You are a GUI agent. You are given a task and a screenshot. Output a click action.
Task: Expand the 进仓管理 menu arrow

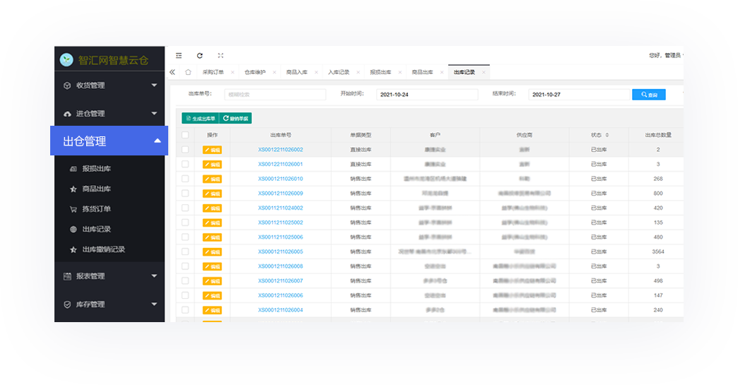click(154, 113)
